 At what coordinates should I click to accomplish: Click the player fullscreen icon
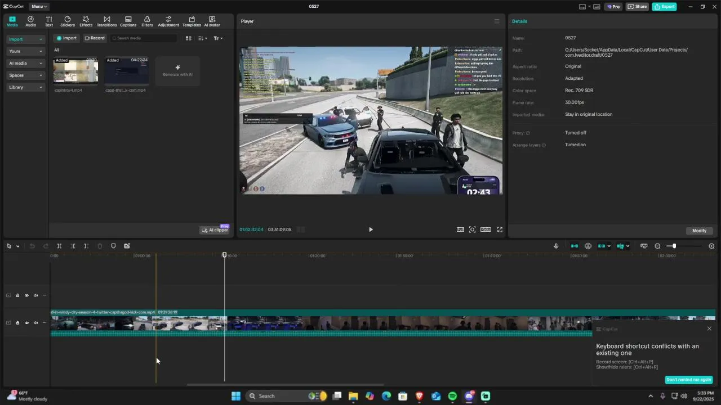[x=500, y=229]
